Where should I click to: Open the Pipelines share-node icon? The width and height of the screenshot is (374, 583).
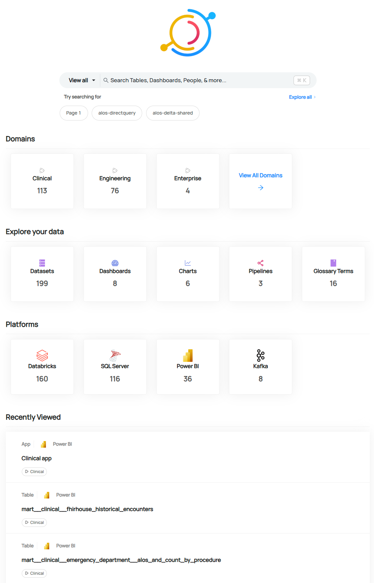click(x=261, y=263)
